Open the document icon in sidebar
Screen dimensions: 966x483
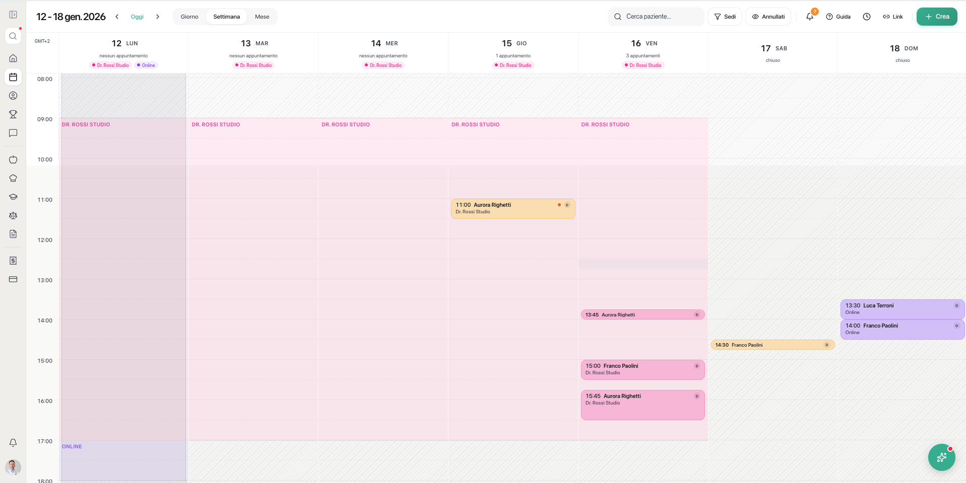(x=13, y=234)
